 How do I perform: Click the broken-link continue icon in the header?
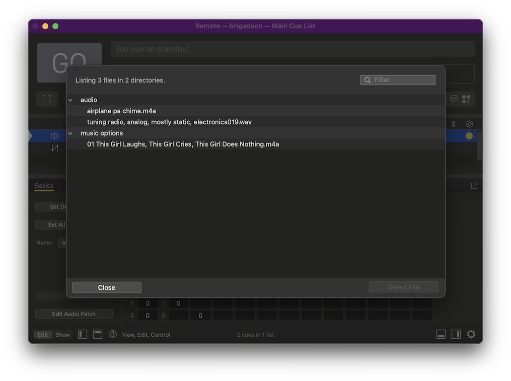[469, 123]
